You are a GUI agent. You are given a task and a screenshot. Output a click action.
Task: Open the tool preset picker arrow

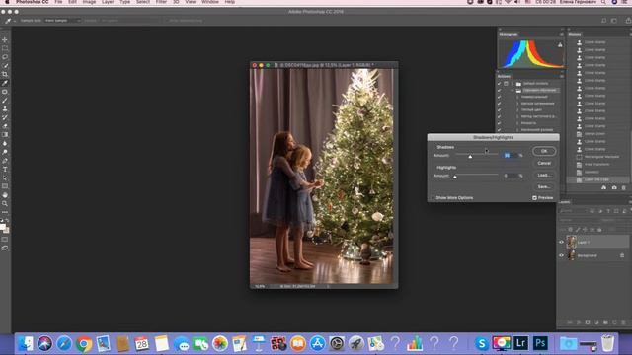[x=15, y=21]
